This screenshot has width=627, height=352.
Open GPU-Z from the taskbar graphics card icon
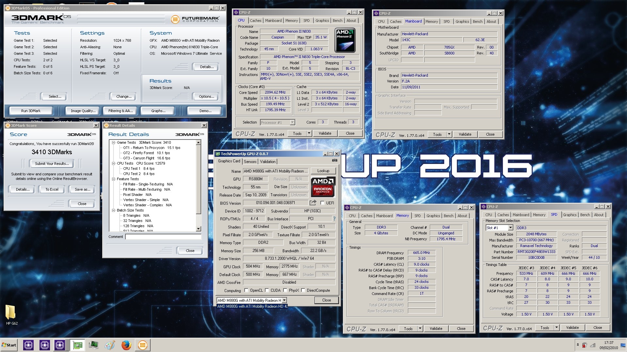click(x=78, y=345)
